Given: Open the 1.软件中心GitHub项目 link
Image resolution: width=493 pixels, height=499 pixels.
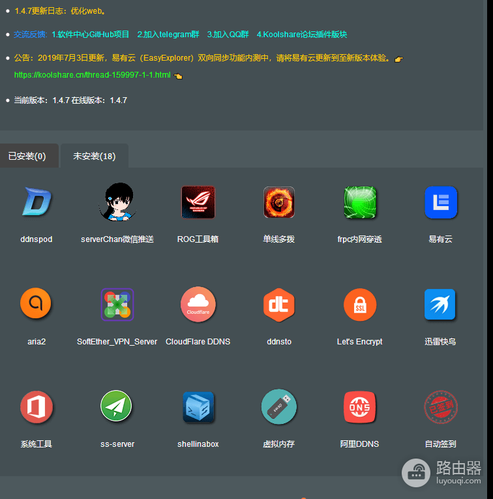Looking at the screenshot, I should 91,35.
